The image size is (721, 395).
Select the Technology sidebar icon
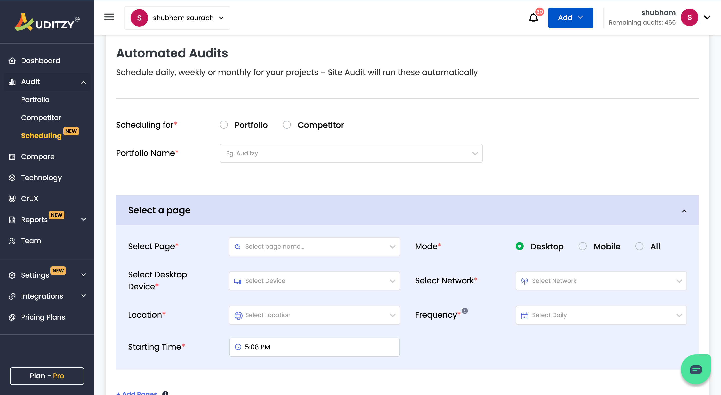(x=12, y=178)
